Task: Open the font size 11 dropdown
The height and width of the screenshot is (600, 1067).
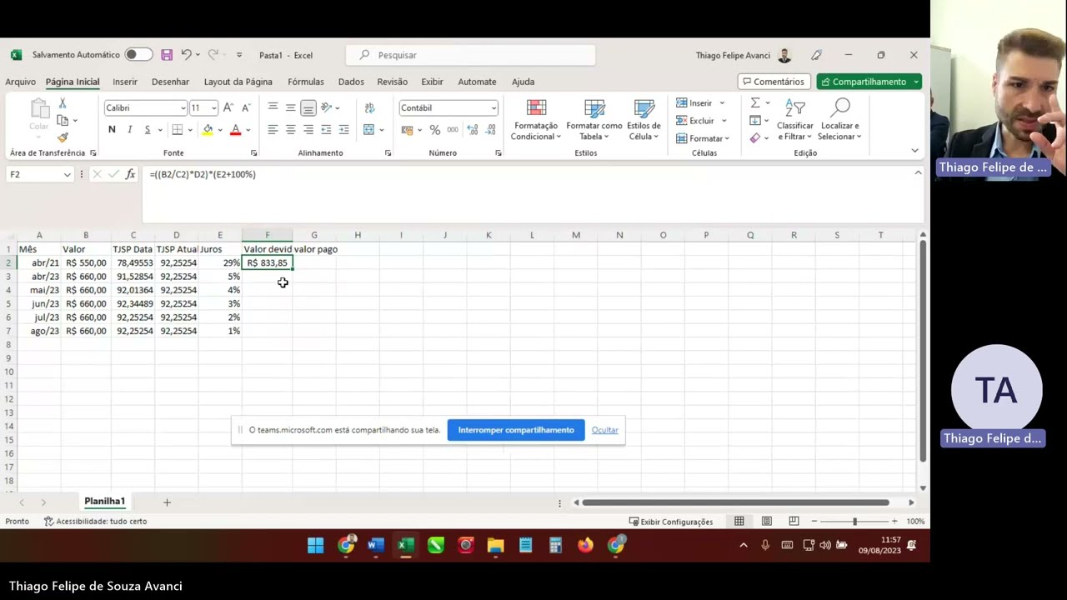Action: coord(213,108)
